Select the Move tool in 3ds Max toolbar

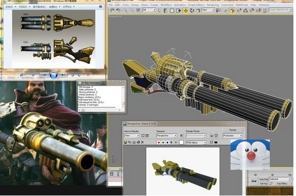pos(186,11)
